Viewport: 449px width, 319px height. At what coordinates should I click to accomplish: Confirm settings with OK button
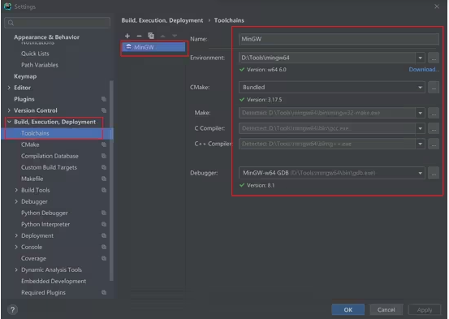click(348, 309)
